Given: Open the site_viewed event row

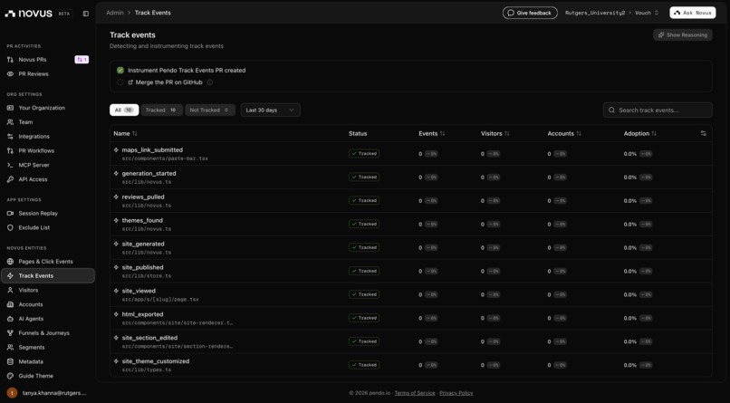Looking at the screenshot, I should click(410, 294).
